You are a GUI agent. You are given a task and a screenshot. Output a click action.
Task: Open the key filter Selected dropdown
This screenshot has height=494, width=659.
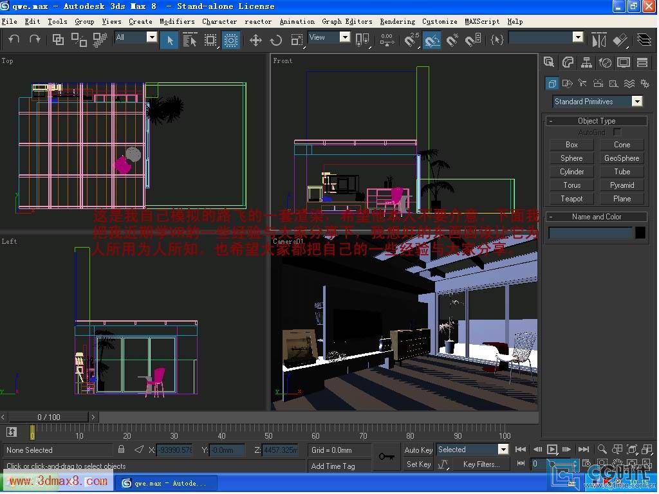pos(472,450)
